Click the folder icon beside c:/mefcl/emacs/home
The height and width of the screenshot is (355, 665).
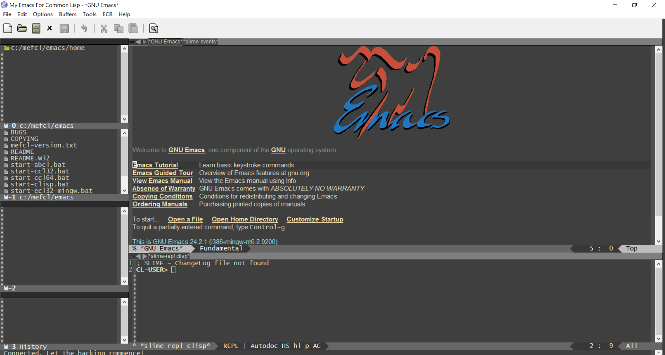point(7,48)
